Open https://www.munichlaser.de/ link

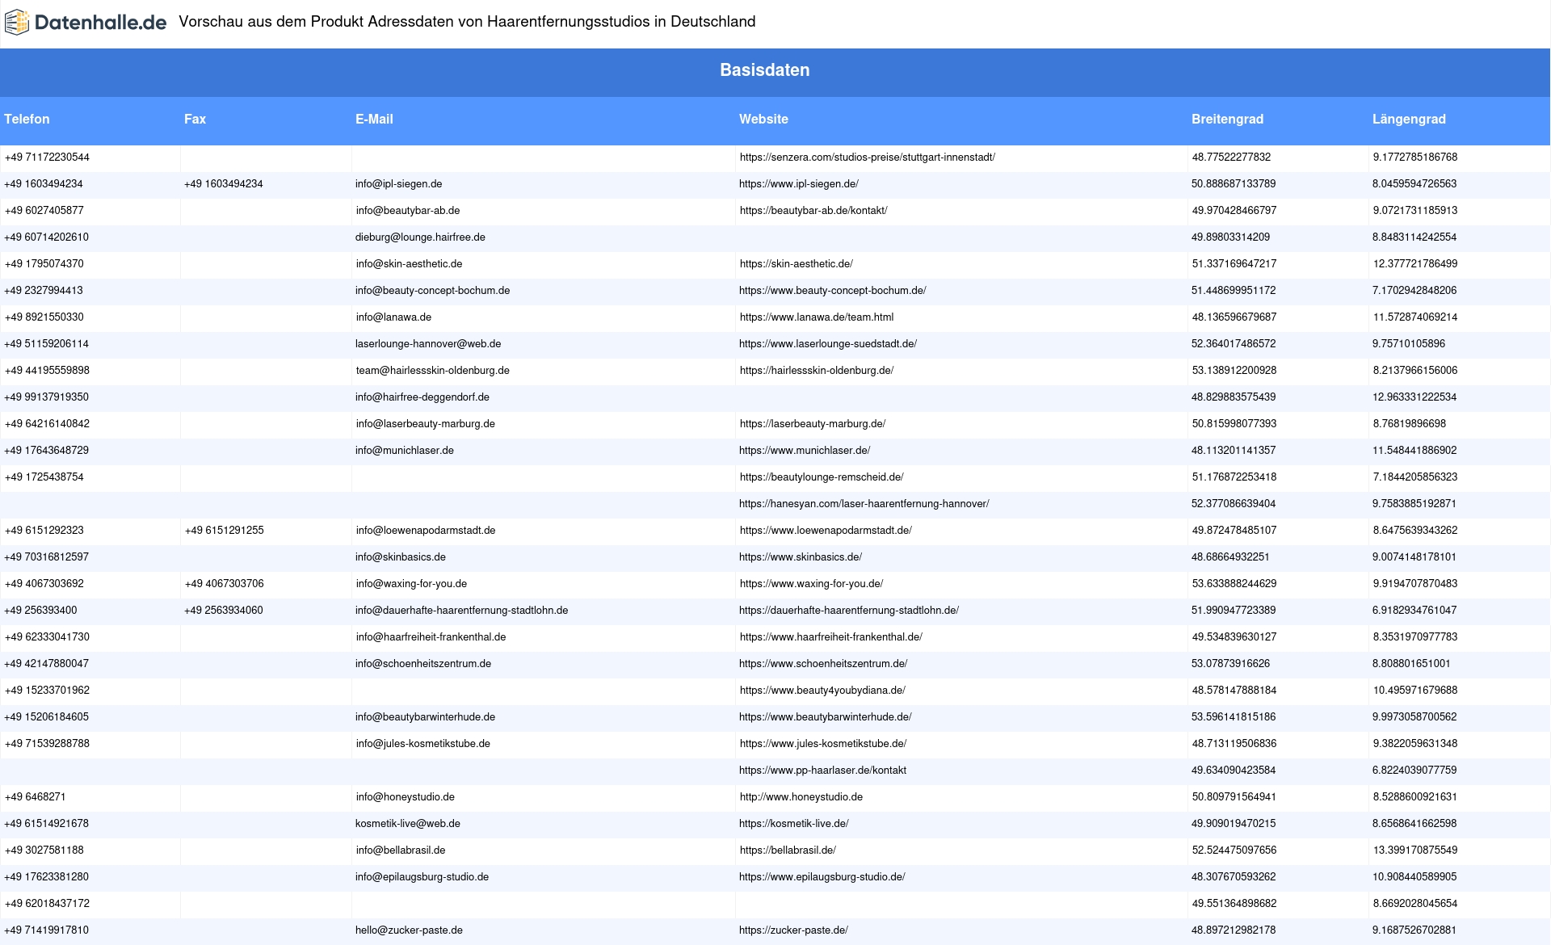pos(804,451)
